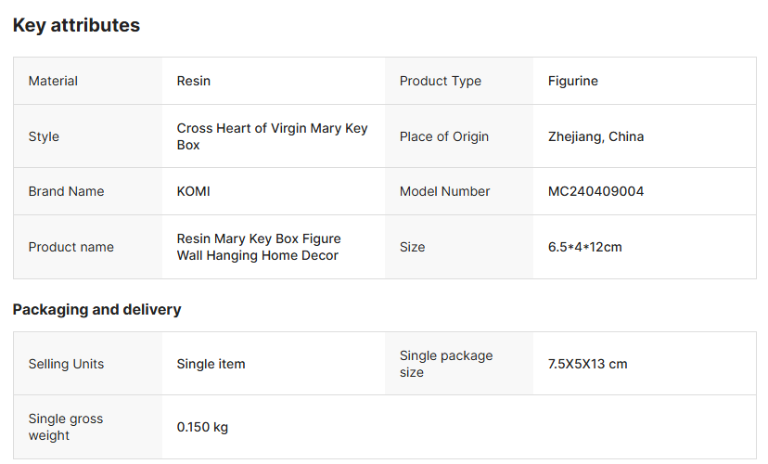
Task: Click the "KOMI" brand value
Action: [194, 191]
